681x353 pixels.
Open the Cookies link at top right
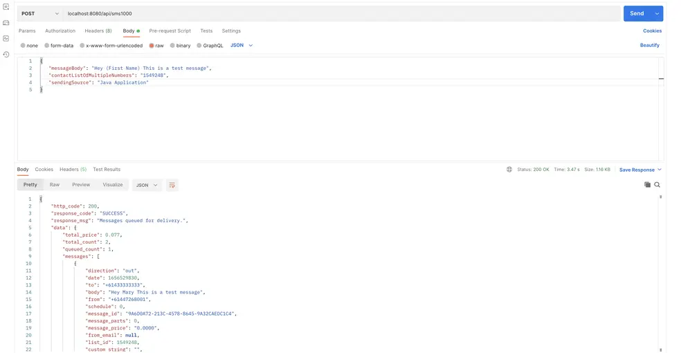(653, 31)
